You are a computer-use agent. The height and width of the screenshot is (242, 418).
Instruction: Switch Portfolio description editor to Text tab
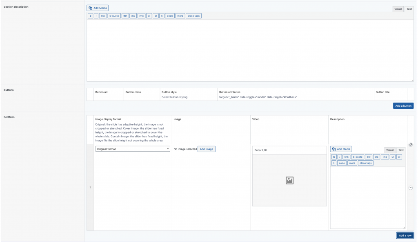point(401,150)
